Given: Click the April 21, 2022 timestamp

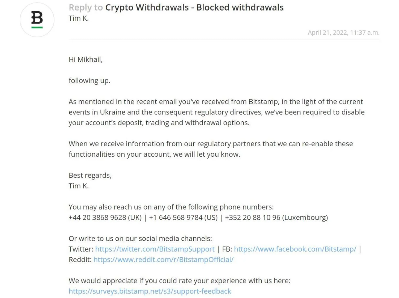Looking at the screenshot, I should click(343, 32).
